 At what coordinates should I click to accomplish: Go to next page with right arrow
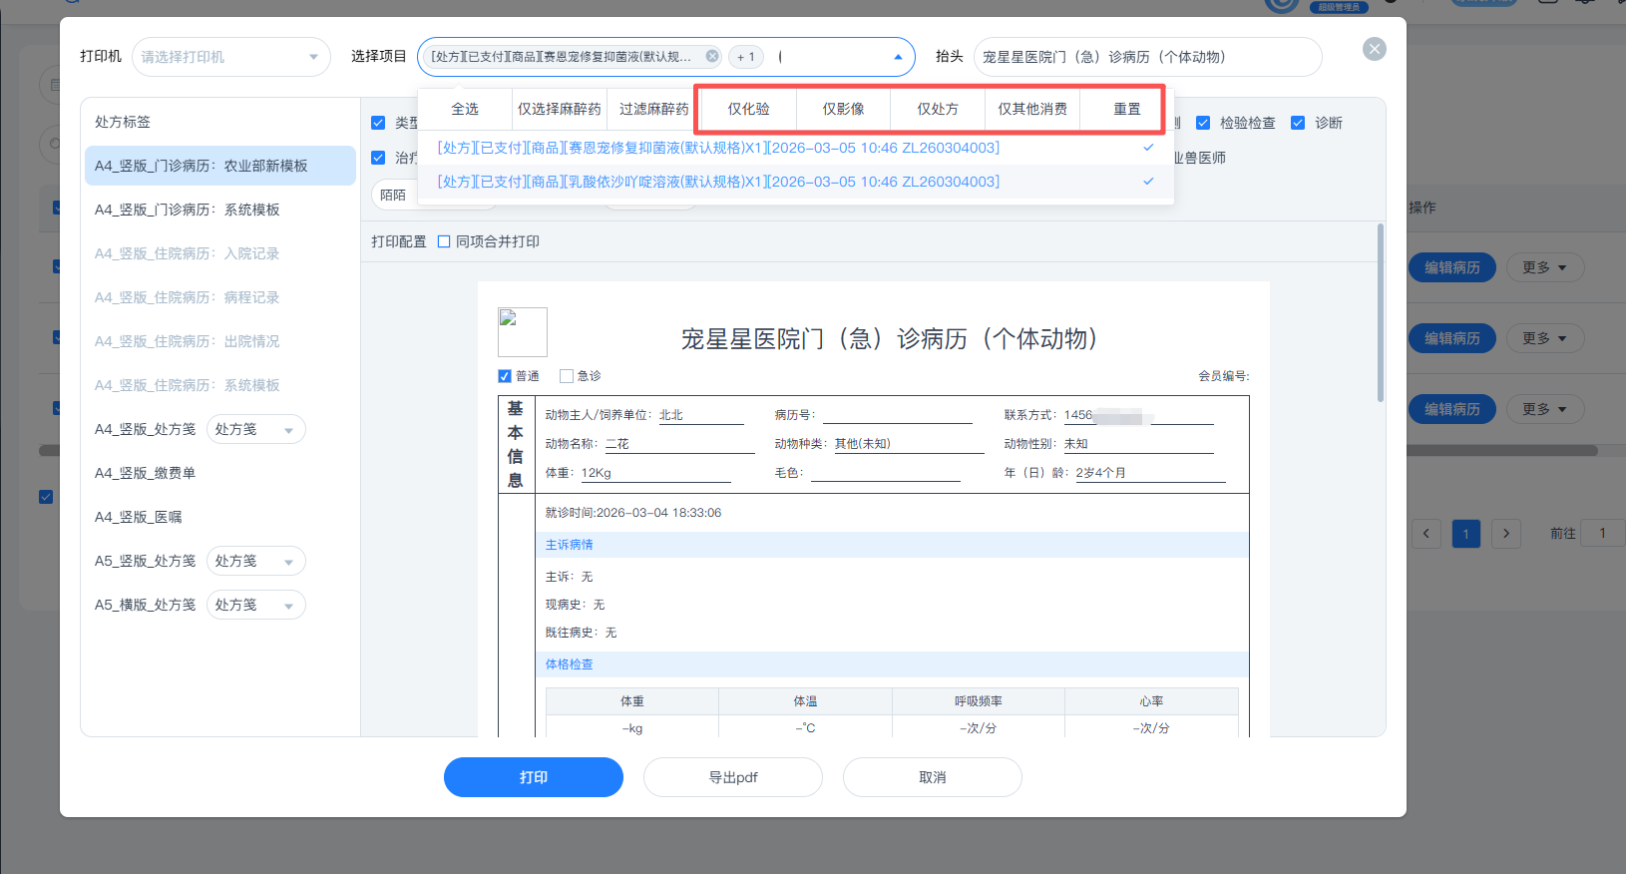tap(1505, 533)
